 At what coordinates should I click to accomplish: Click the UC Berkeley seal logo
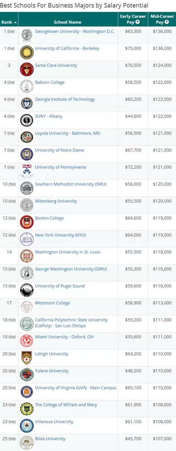[27, 52]
